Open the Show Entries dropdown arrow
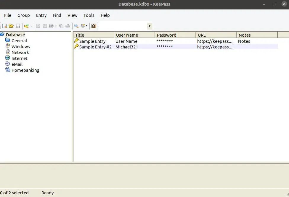Image resolution: width=289 pixels, height=197 pixels. pos(87,26)
